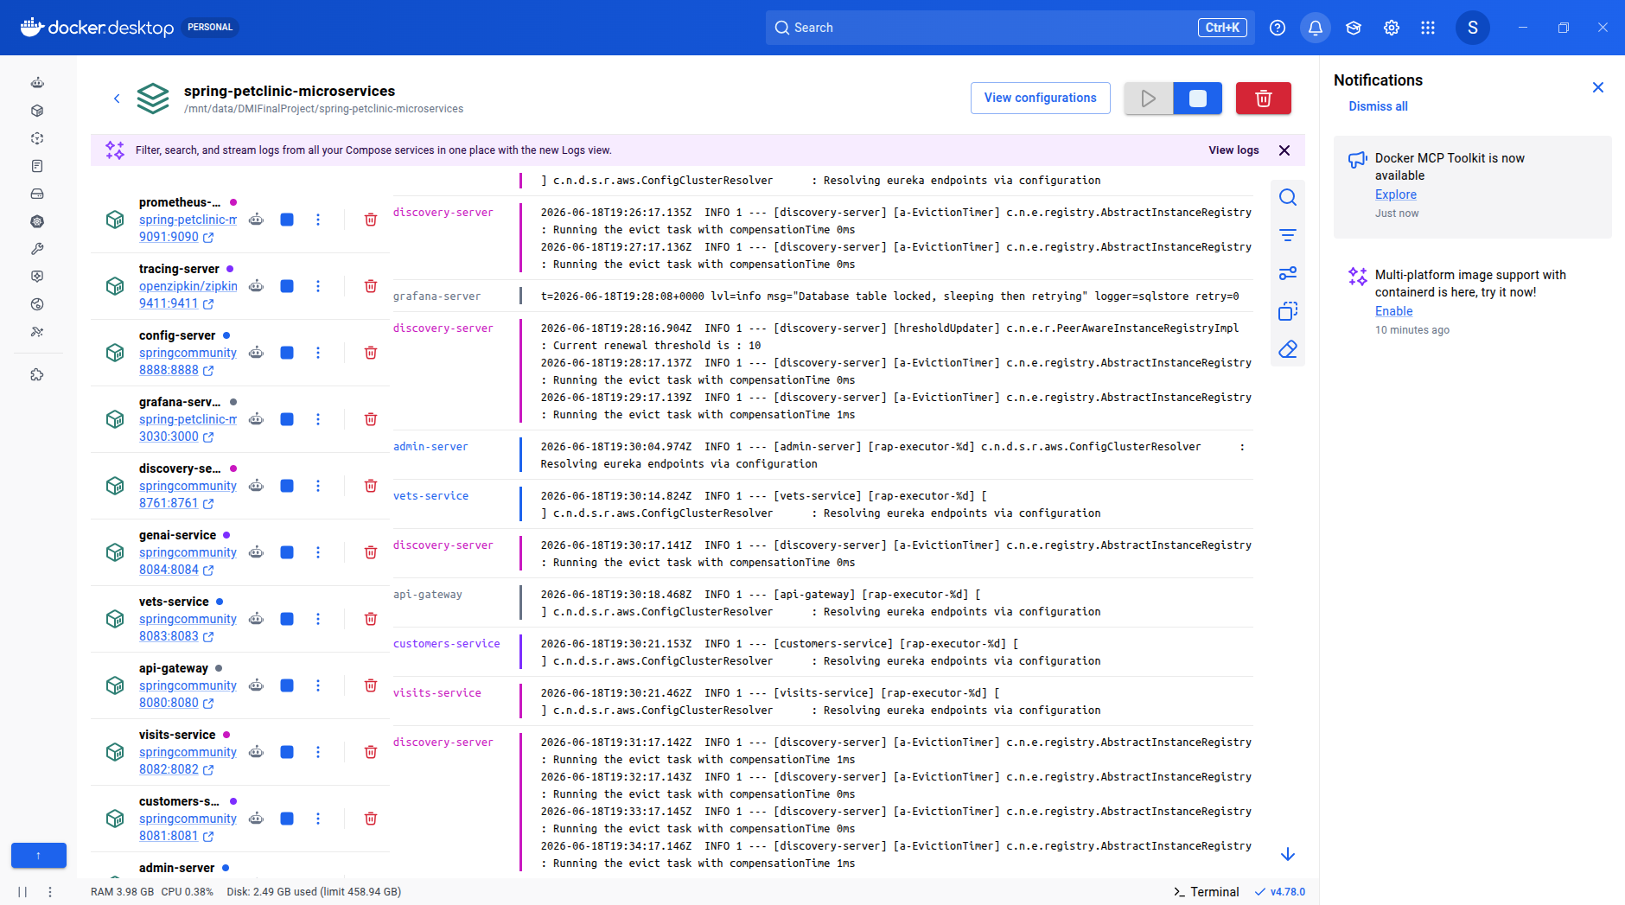Open more actions for the customers-service container
The width and height of the screenshot is (1625, 905).
318,819
